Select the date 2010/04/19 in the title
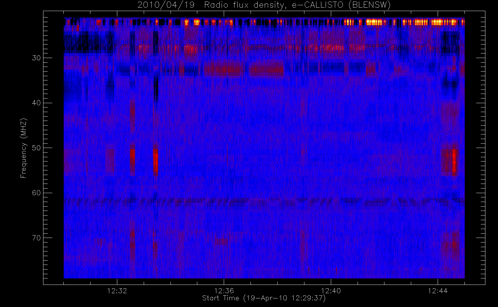The width and height of the screenshot is (498, 307). click(166, 5)
